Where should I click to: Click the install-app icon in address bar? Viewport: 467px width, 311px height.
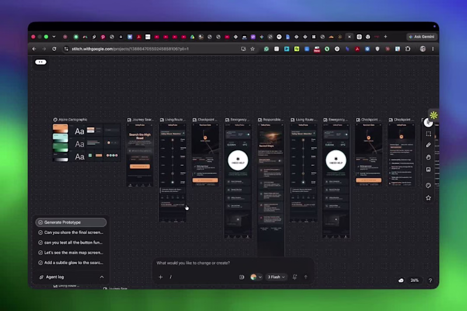[x=243, y=49]
